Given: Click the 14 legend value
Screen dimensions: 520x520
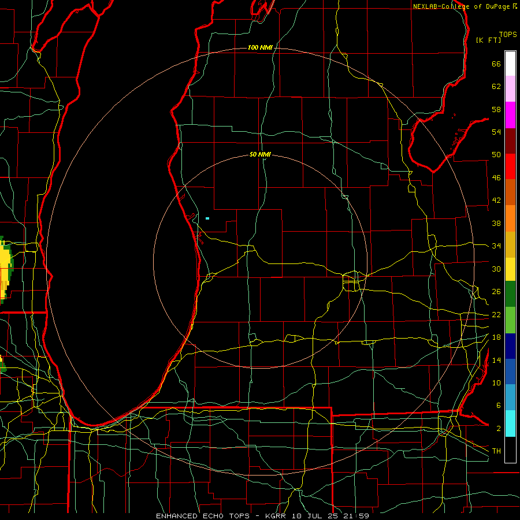Looking at the screenshot, I should point(496,360).
